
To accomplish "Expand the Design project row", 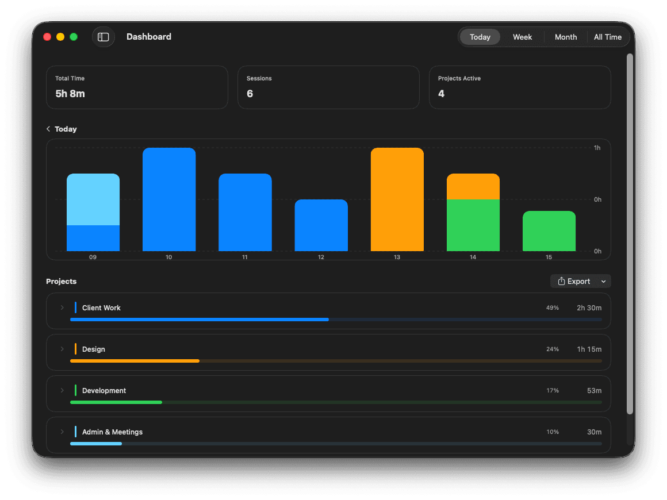I will [x=62, y=349].
